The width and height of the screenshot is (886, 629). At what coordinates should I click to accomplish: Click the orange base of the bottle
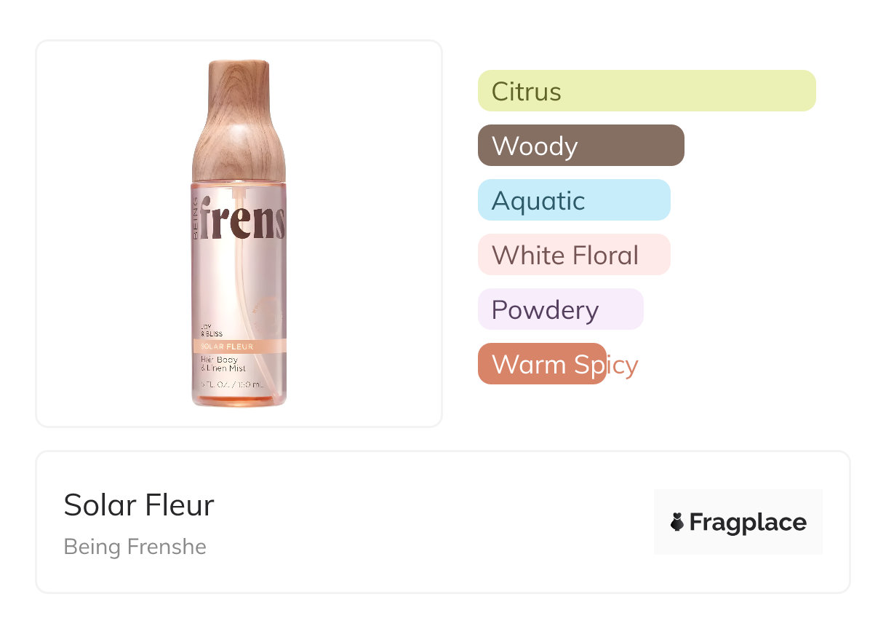tap(239, 400)
